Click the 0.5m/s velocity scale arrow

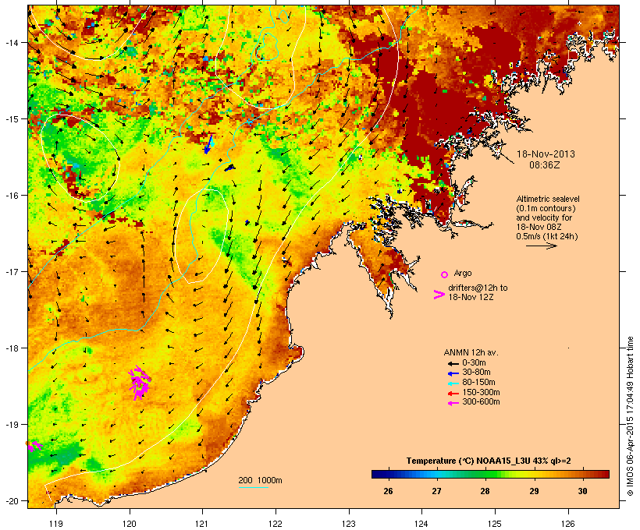tap(542, 246)
